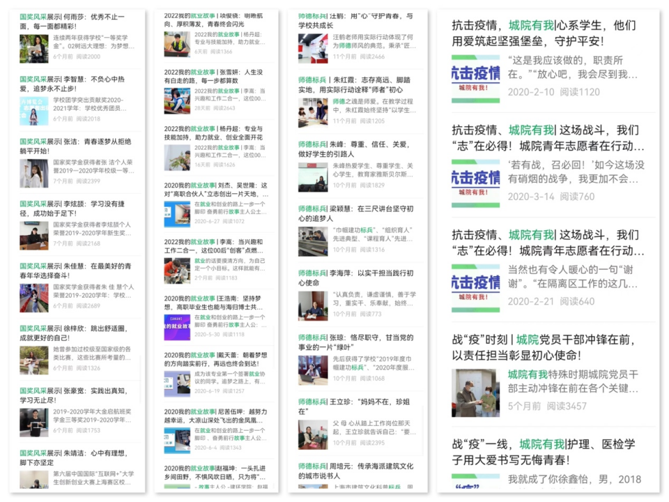Click the 阅读1366 read count
Viewport: 669px width, 502px height.
pos(221,51)
